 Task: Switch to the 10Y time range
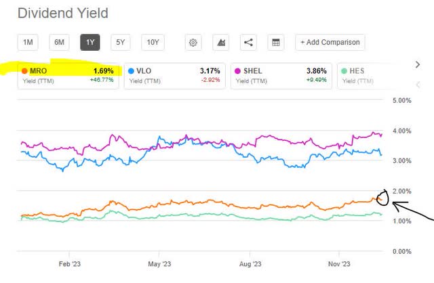[x=153, y=43]
